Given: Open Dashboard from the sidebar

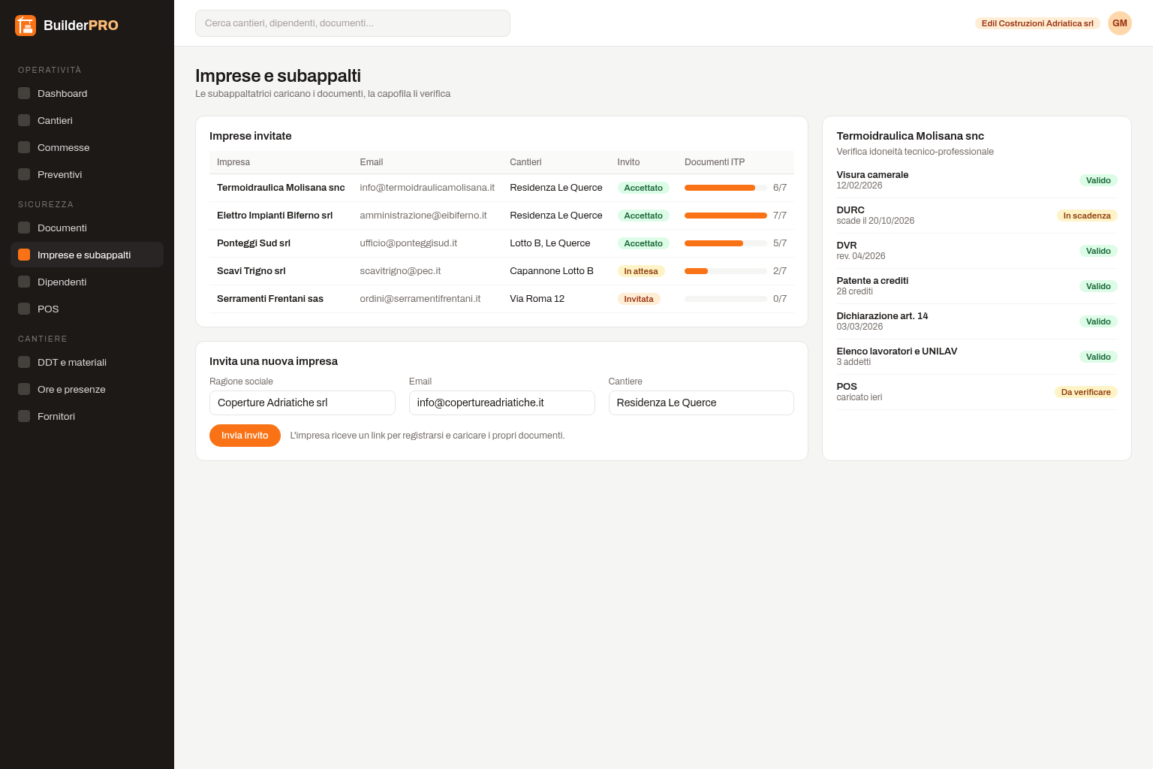Looking at the screenshot, I should pyautogui.click(x=87, y=93).
